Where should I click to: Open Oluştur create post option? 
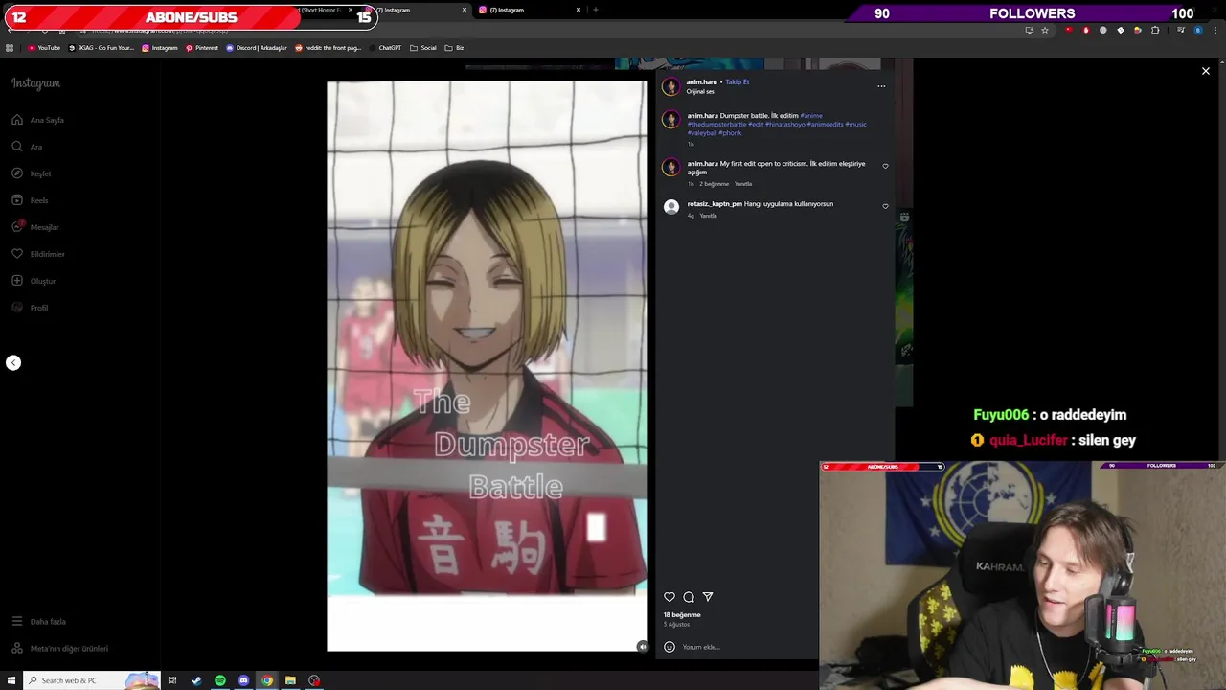click(34, 281)
